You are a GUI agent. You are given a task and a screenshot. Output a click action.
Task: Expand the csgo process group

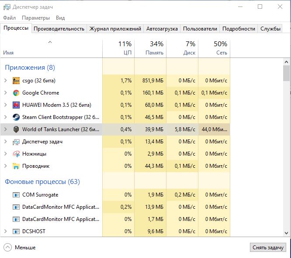pyautogui.click(x=5, y=81)
